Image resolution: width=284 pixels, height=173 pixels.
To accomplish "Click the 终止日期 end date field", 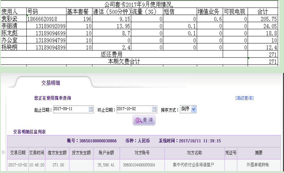I will (x=134, y=109).
